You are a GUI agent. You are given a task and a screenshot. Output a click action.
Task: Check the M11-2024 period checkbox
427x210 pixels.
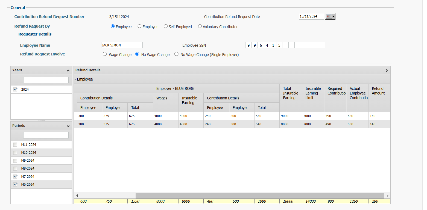point(15,145)
